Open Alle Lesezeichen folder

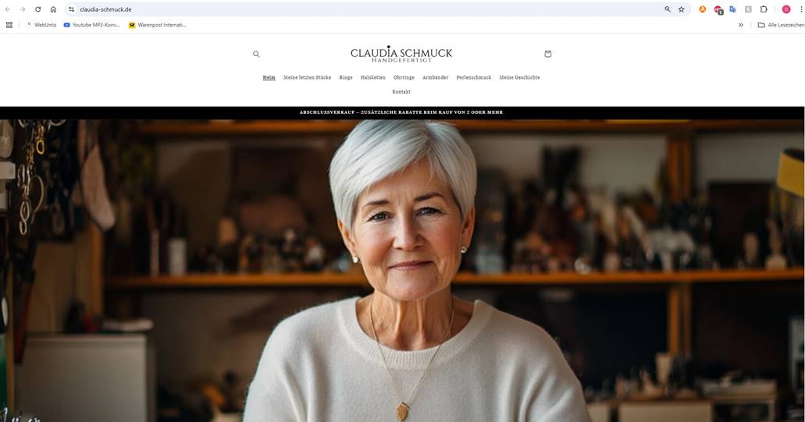tap(781, 25)
